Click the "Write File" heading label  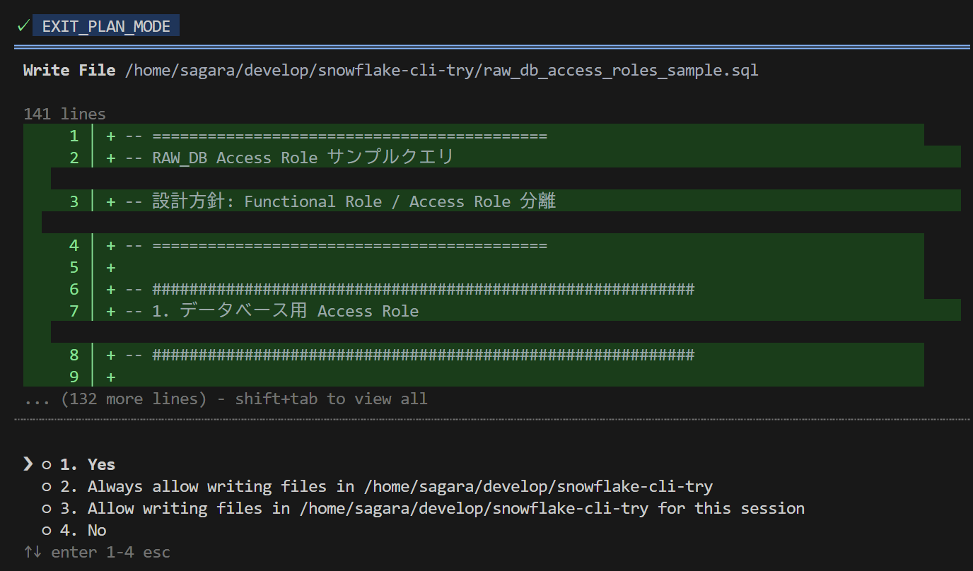[69, 71]
